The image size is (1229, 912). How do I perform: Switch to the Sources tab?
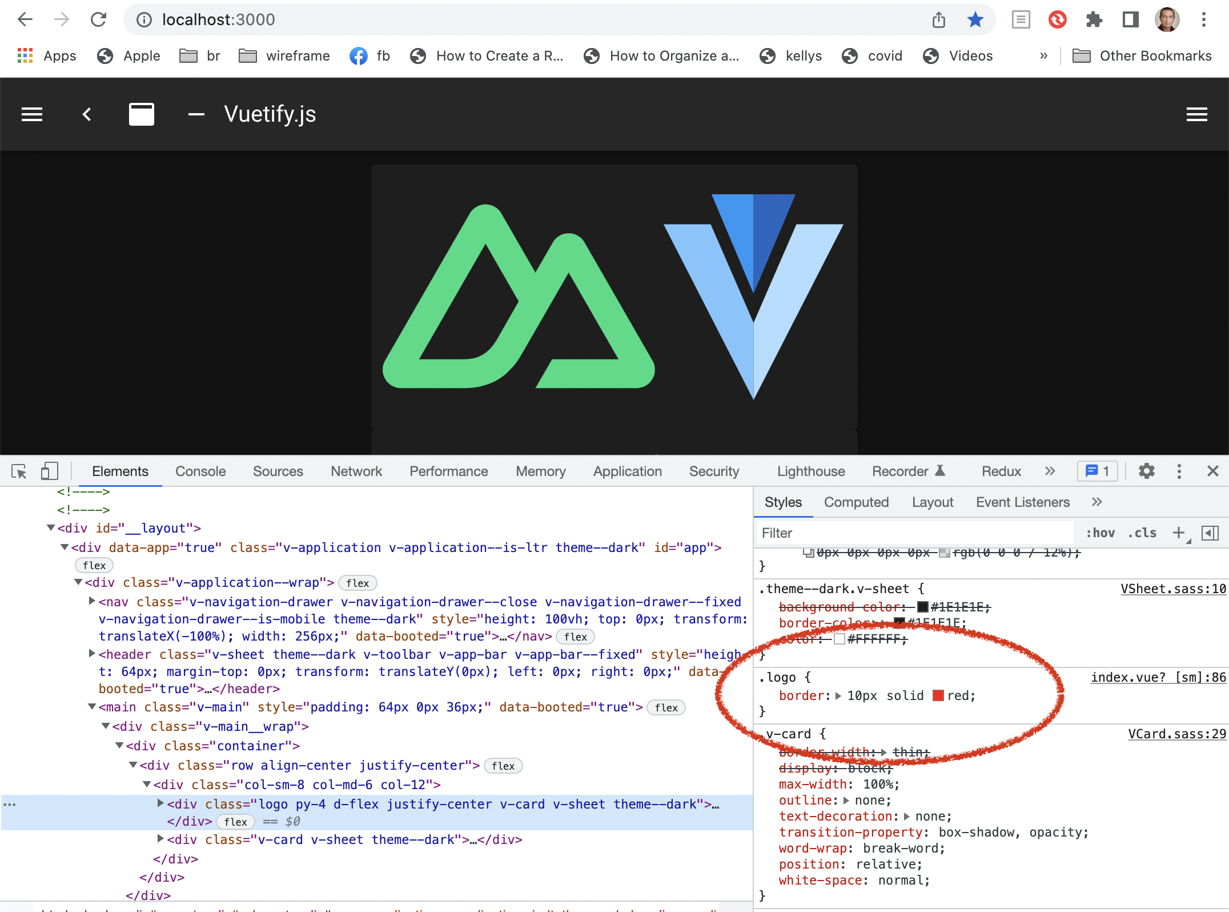[x=278, y=471]
